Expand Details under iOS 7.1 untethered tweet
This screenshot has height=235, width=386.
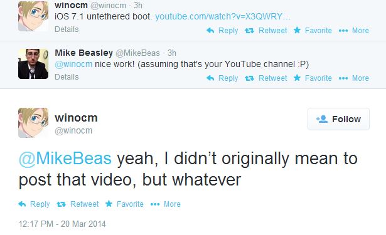(x=67, y=29)
